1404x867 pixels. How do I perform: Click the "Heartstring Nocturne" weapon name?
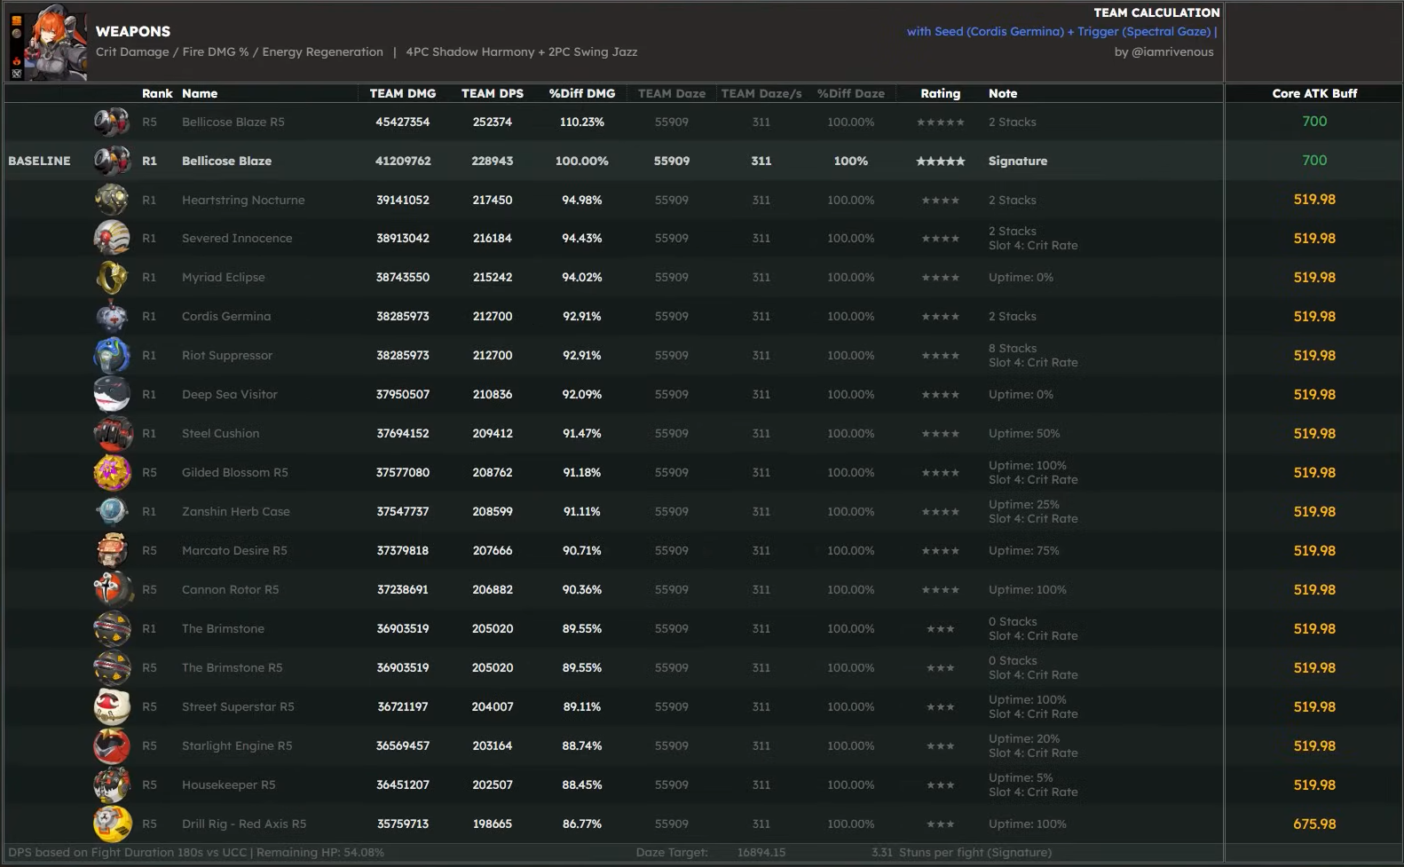[243, 200]
